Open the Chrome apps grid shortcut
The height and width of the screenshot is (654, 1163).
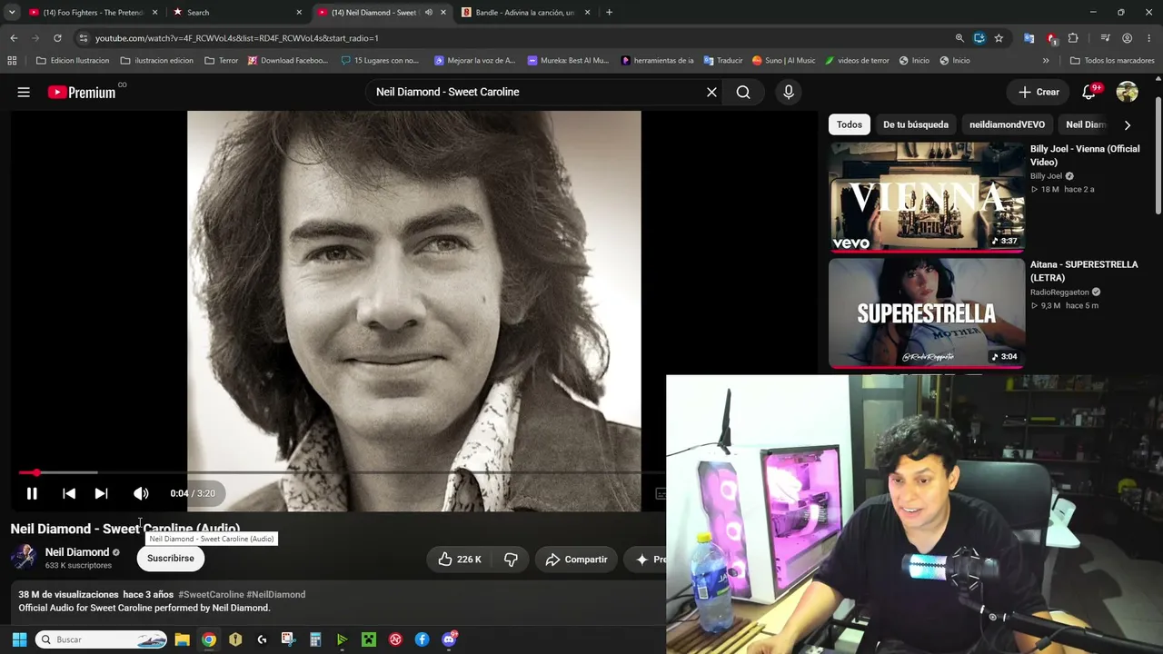click(x=12, y=61)
